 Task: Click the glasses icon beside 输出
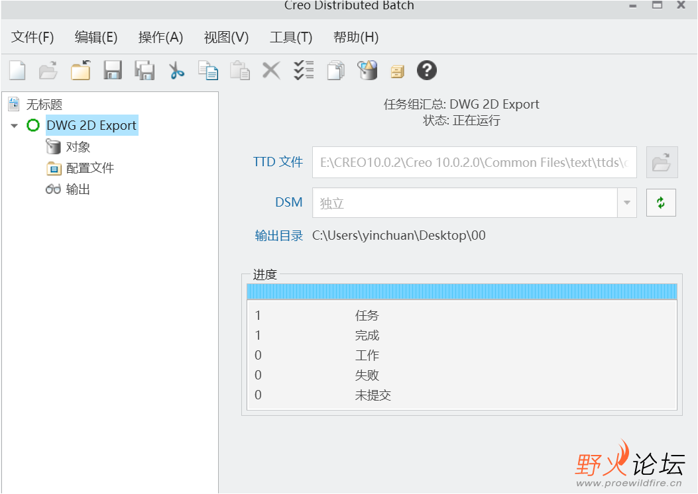click(x=53, y=189)
